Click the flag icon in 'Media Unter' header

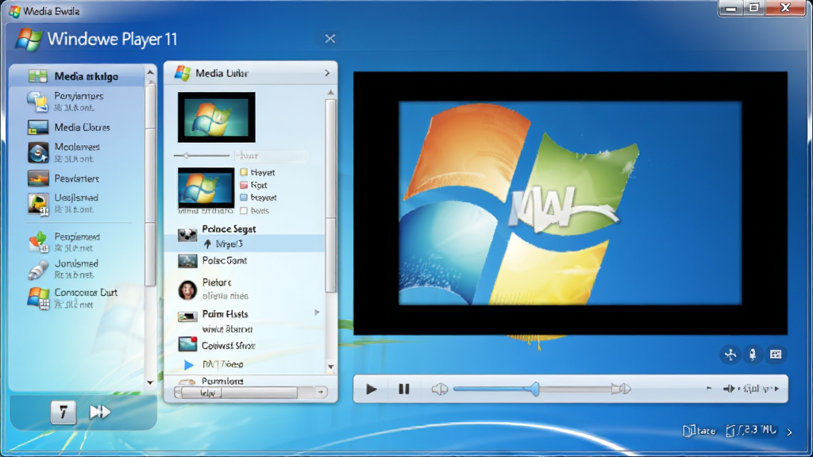183,73
